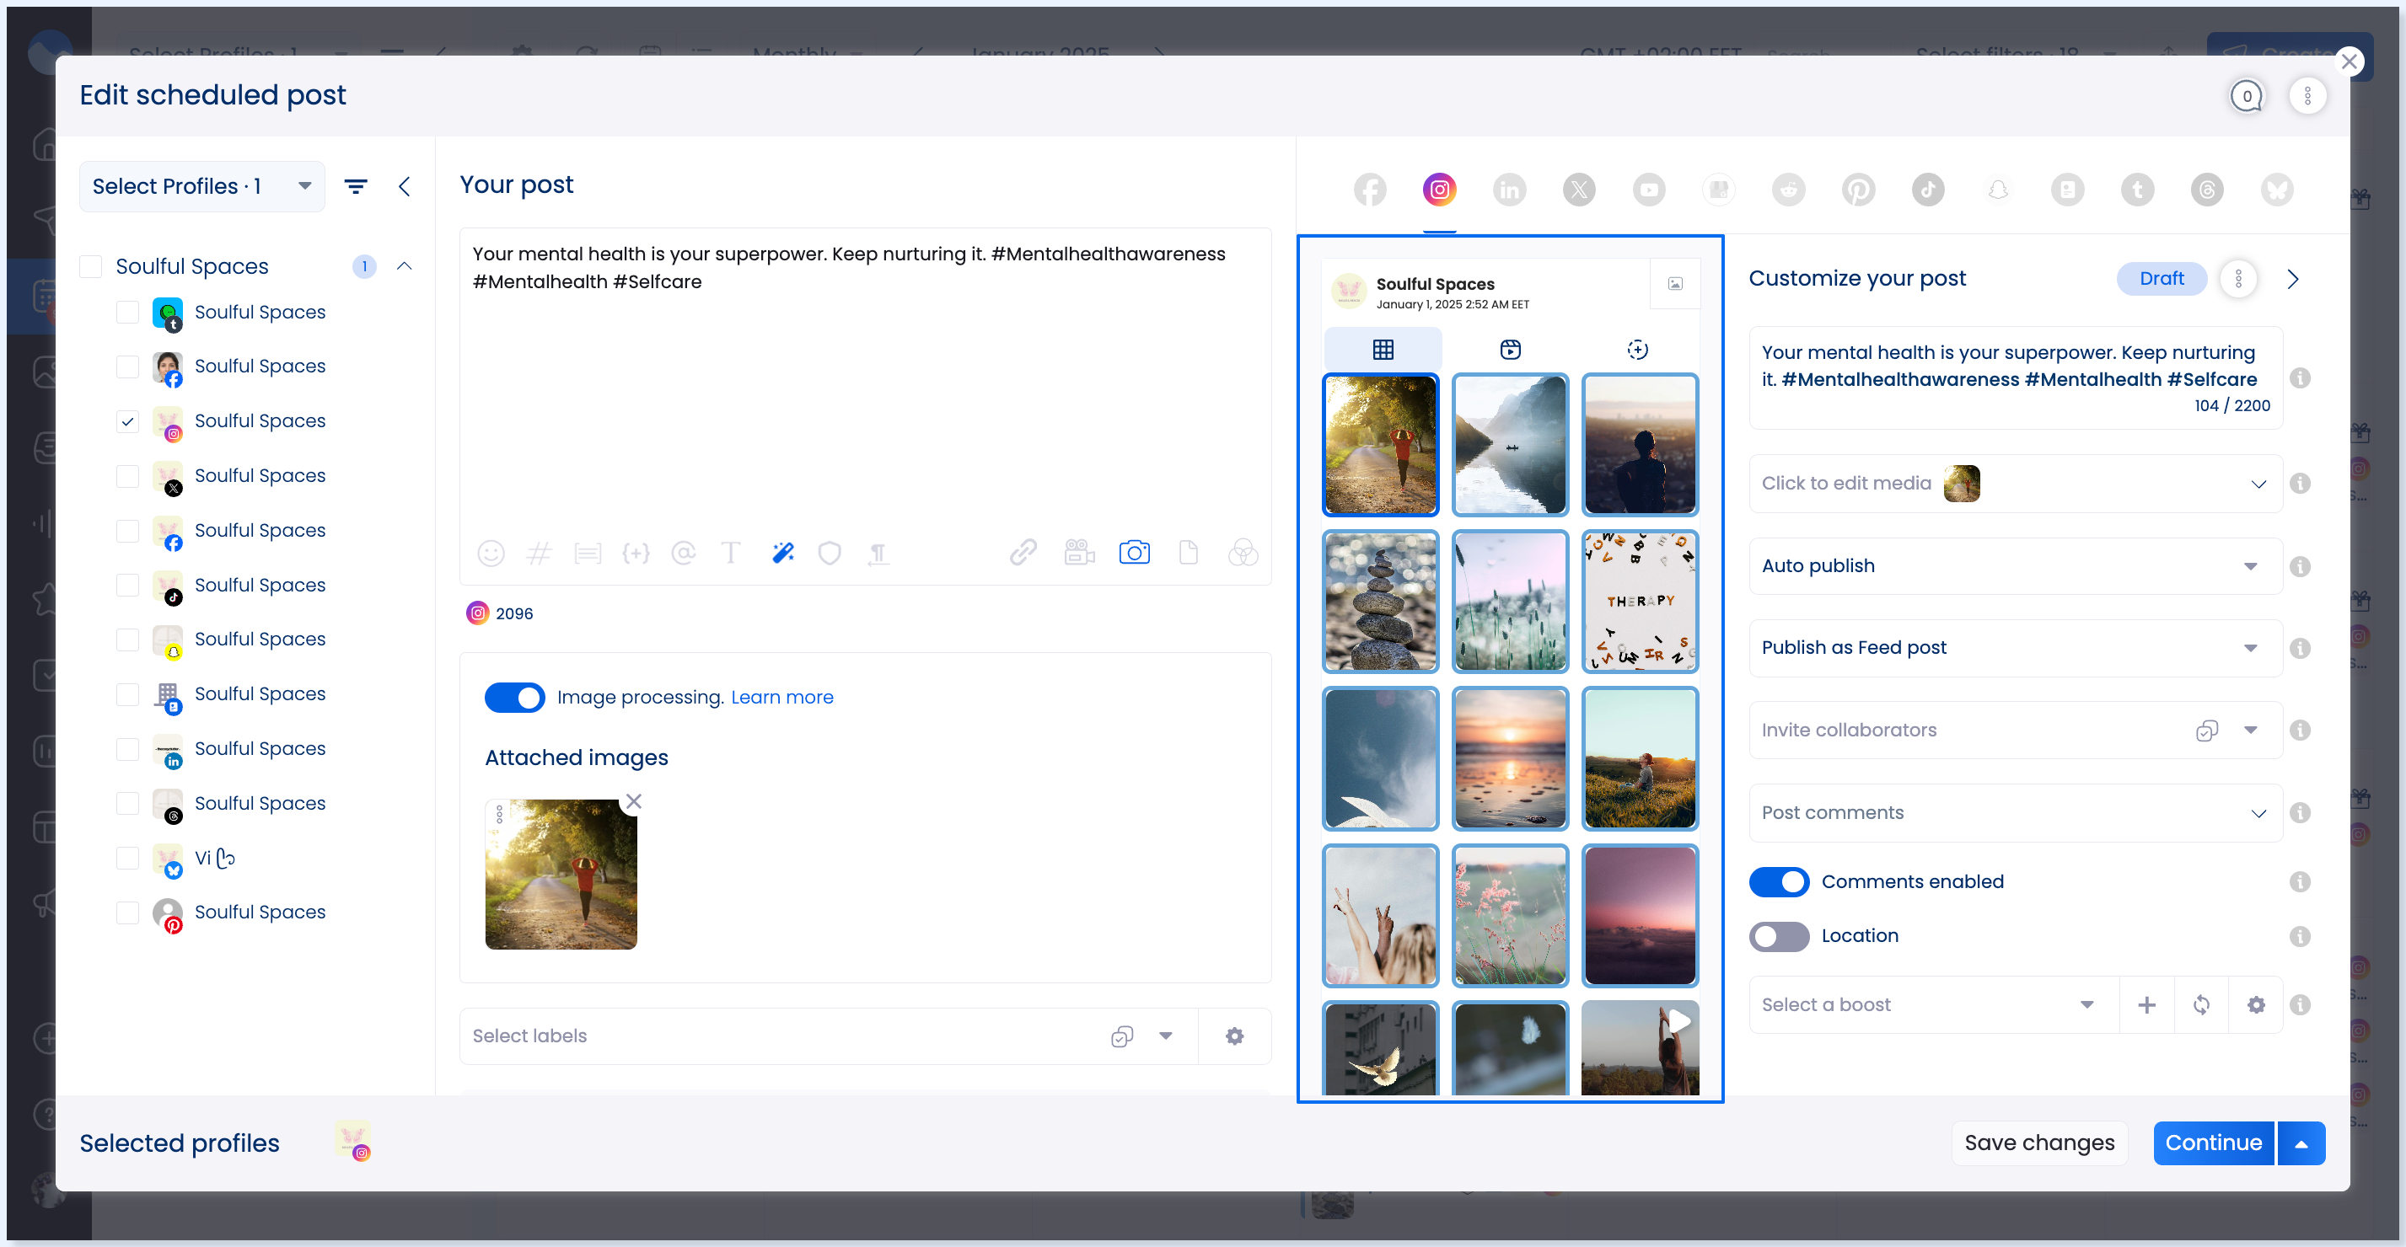Go to next customize panel with right arrow
Image resolution: width=2406 pixels, height=1247 pixels.
(2292, 278)
